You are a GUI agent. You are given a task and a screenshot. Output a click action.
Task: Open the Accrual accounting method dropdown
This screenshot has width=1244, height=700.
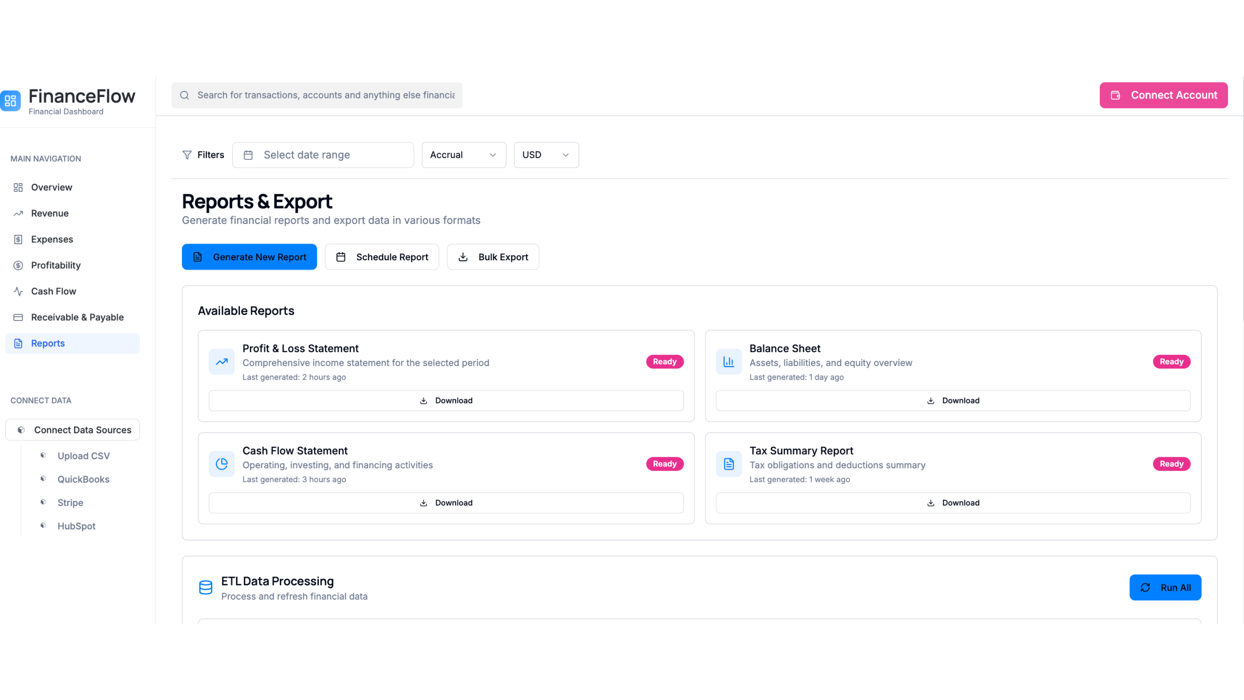[x=463, y=155]
